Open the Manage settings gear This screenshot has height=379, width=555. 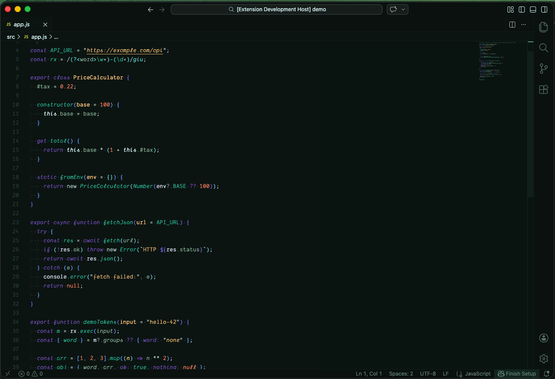(x=543, y=358)
